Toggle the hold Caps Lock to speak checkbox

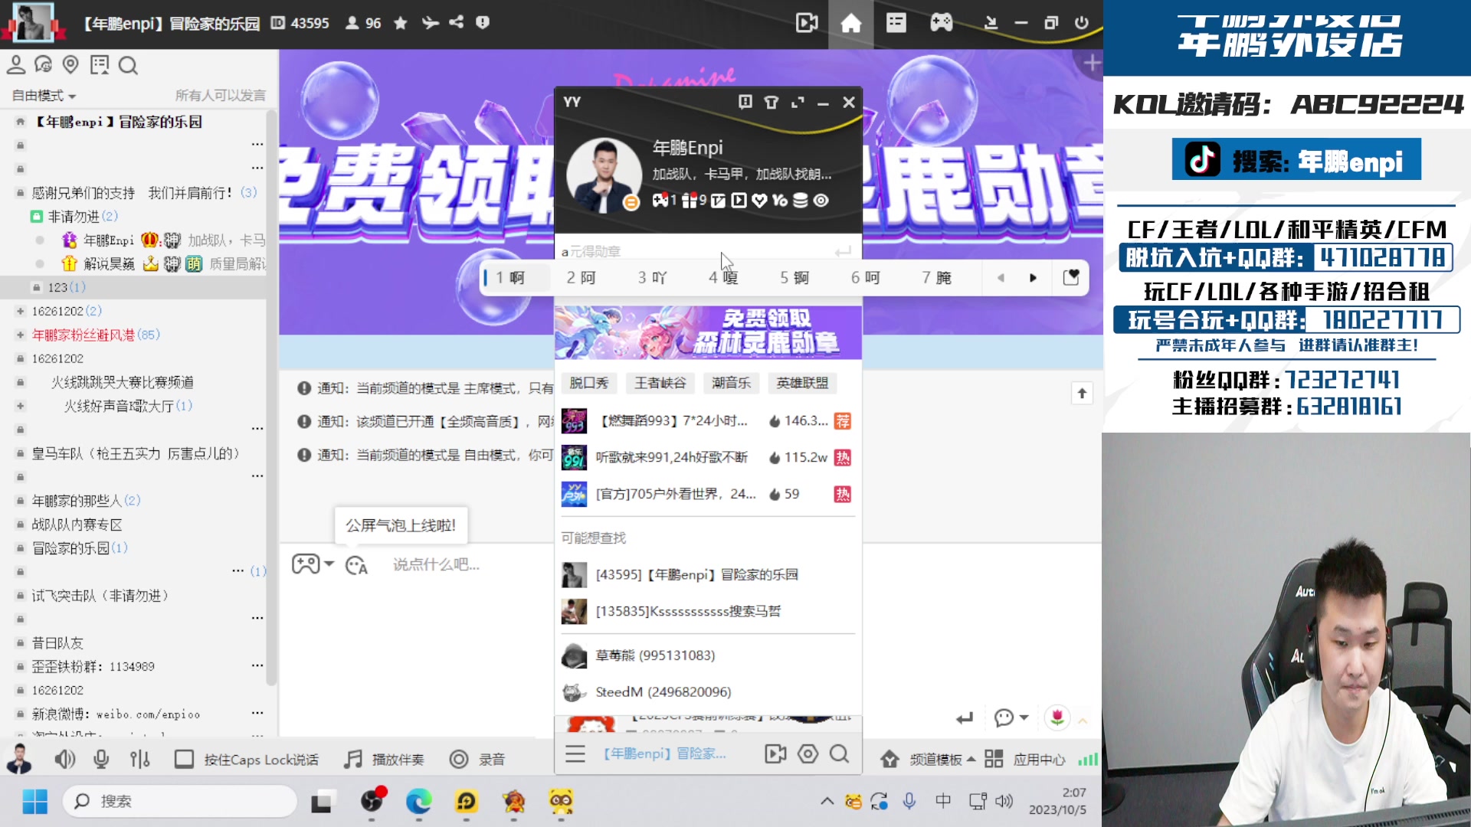pyautogui.click(x=184, y=759)
